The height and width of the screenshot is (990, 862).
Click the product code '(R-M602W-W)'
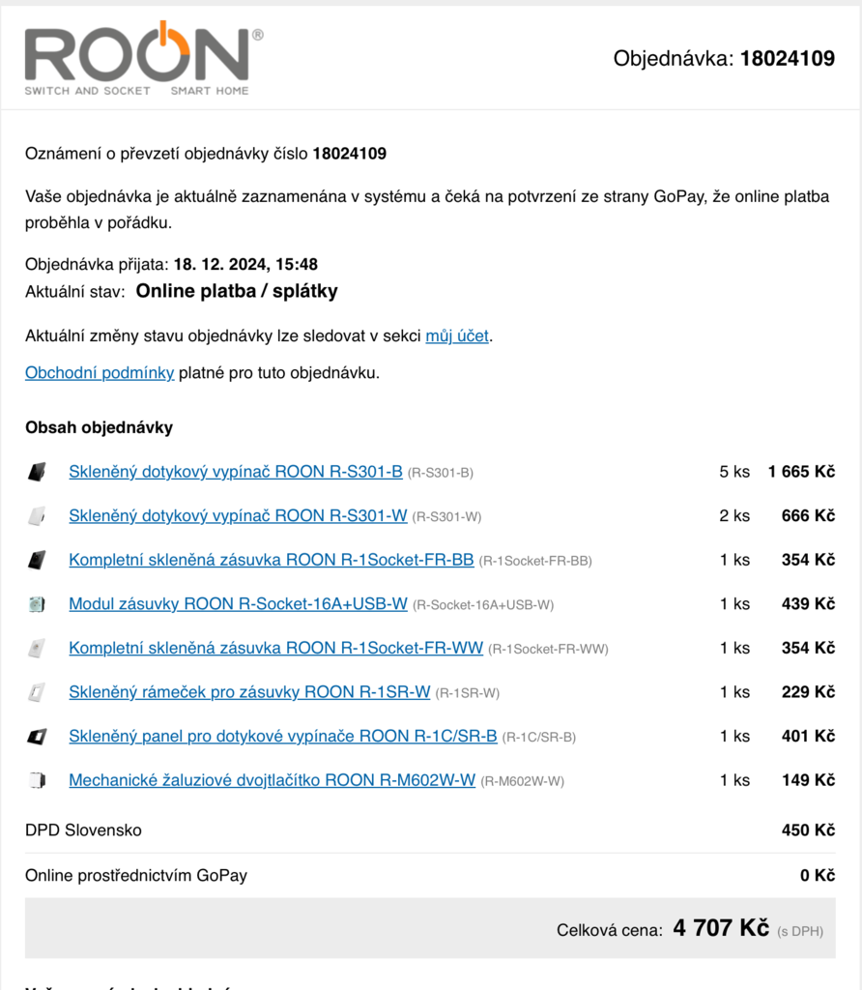pyautogui.click(x=523, y=781)
